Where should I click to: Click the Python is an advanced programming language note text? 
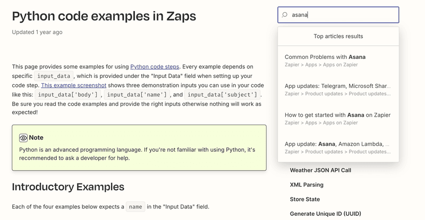point(137,154)
